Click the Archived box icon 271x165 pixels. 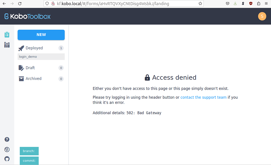click(x=21, y=79)
